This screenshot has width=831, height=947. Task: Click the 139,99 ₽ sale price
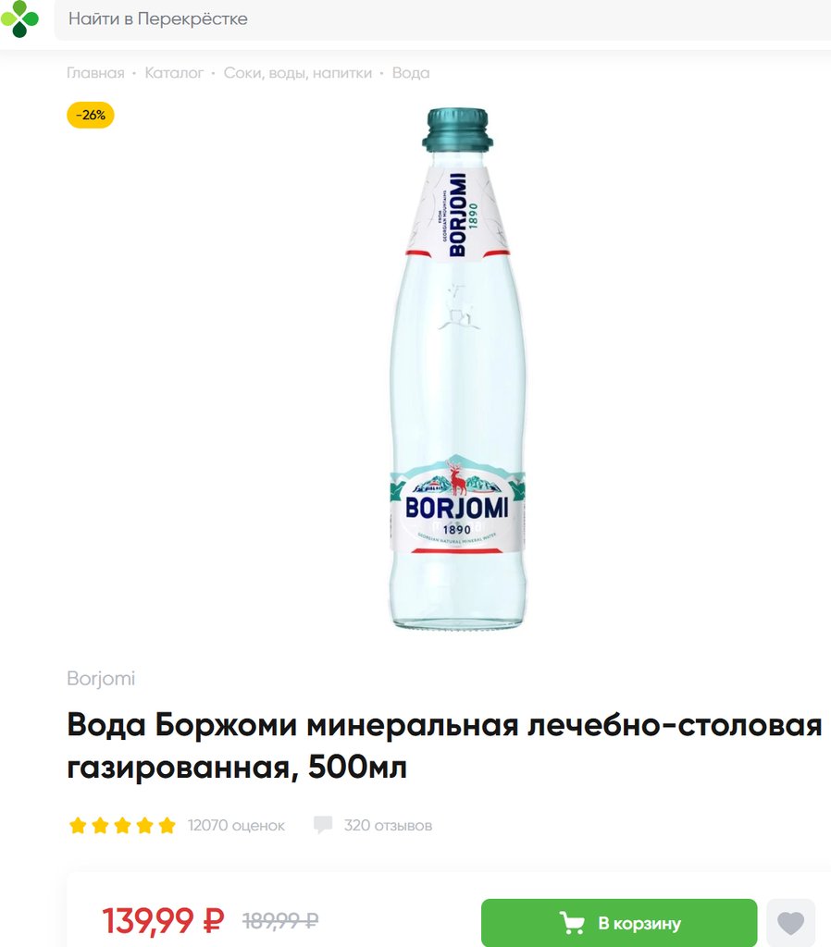coord(163,920)
